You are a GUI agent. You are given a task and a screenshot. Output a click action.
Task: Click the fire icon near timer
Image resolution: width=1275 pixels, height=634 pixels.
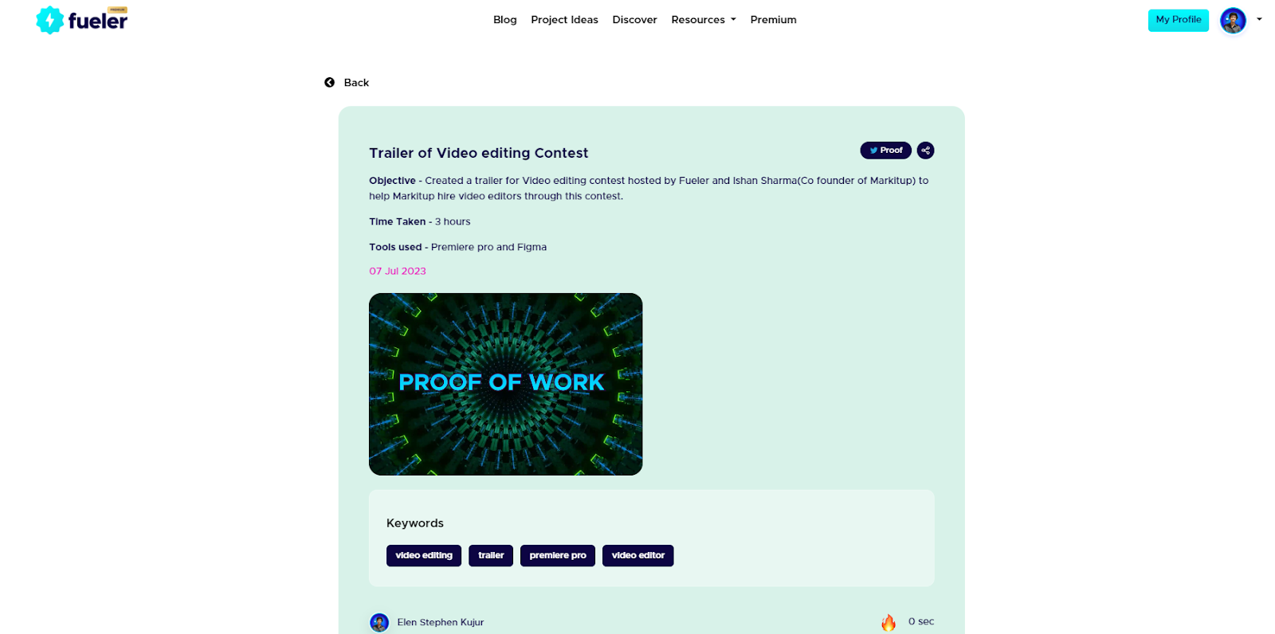pyautogui.click(x=889, y=622)
